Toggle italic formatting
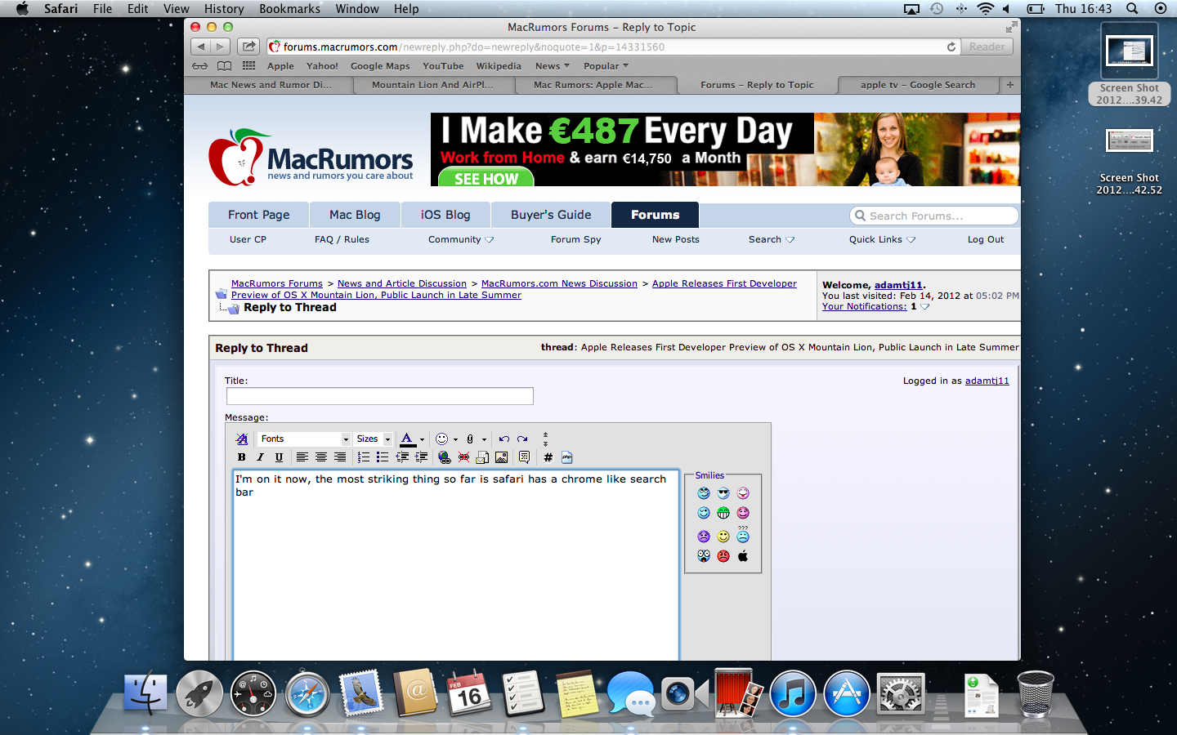The height and width of the screenshot is (735, 1177). (x=260, y=457)
